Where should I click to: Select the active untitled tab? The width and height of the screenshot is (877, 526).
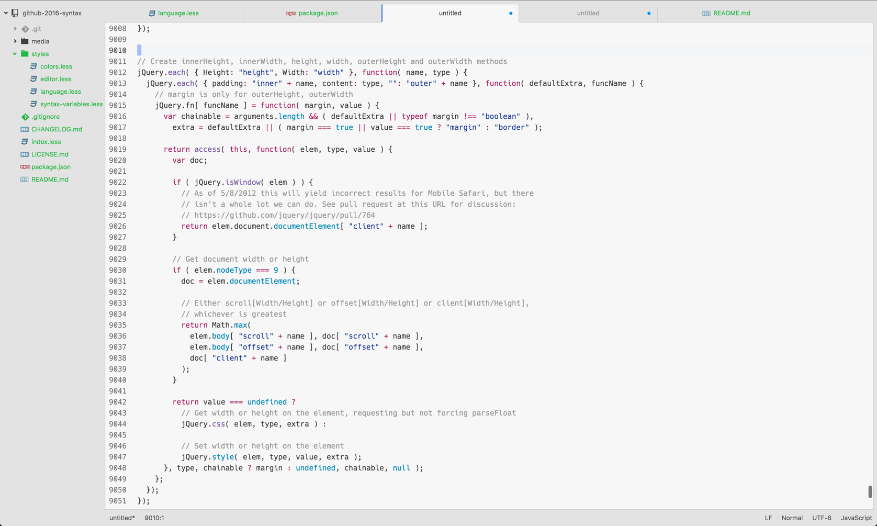(450, 13)
